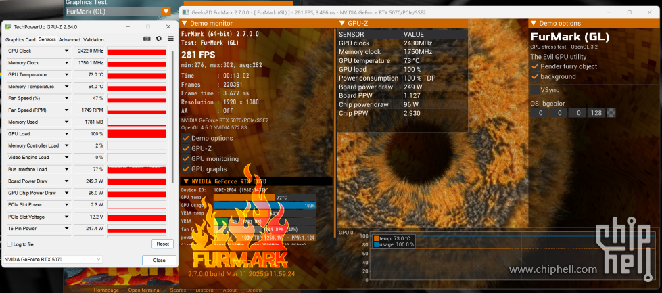Open the GPU Load dropdown arrow
The width and height of the screenshot is (662, 293).
[x=66, y=134]
